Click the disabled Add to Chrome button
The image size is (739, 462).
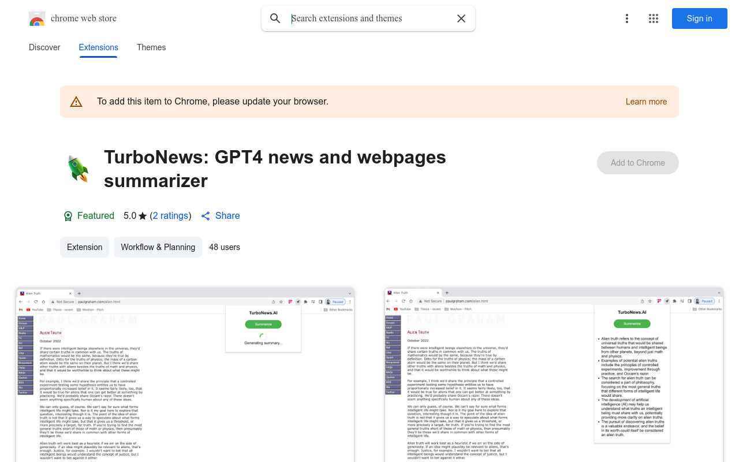point(638,163)
